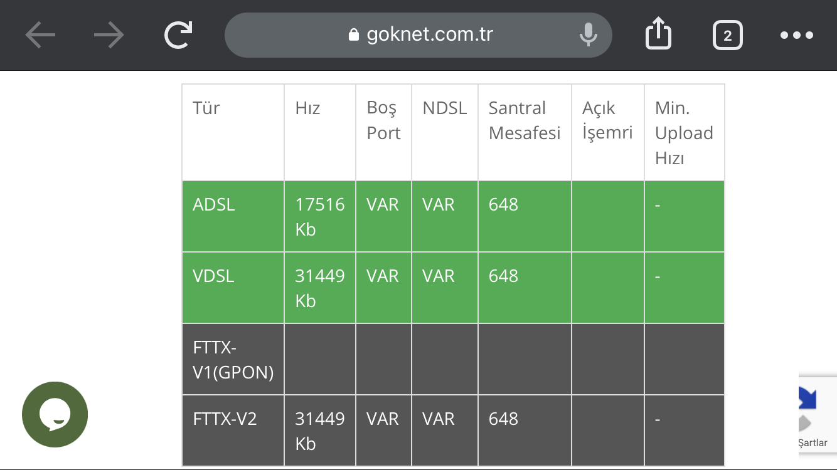837x470 pixels.
Task: Tap the browser forward arrow
Action: (x=109, y=36)
